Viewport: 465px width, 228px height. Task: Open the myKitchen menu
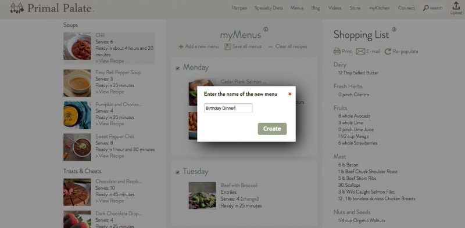tap(380, 8)
